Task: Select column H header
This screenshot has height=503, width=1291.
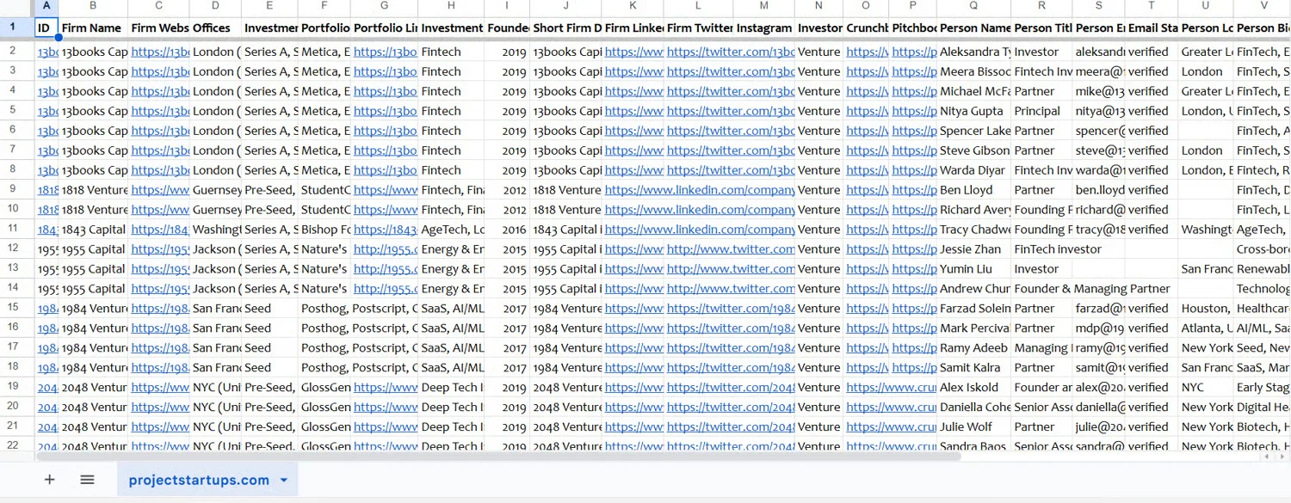Action: [x=451, y=7]
